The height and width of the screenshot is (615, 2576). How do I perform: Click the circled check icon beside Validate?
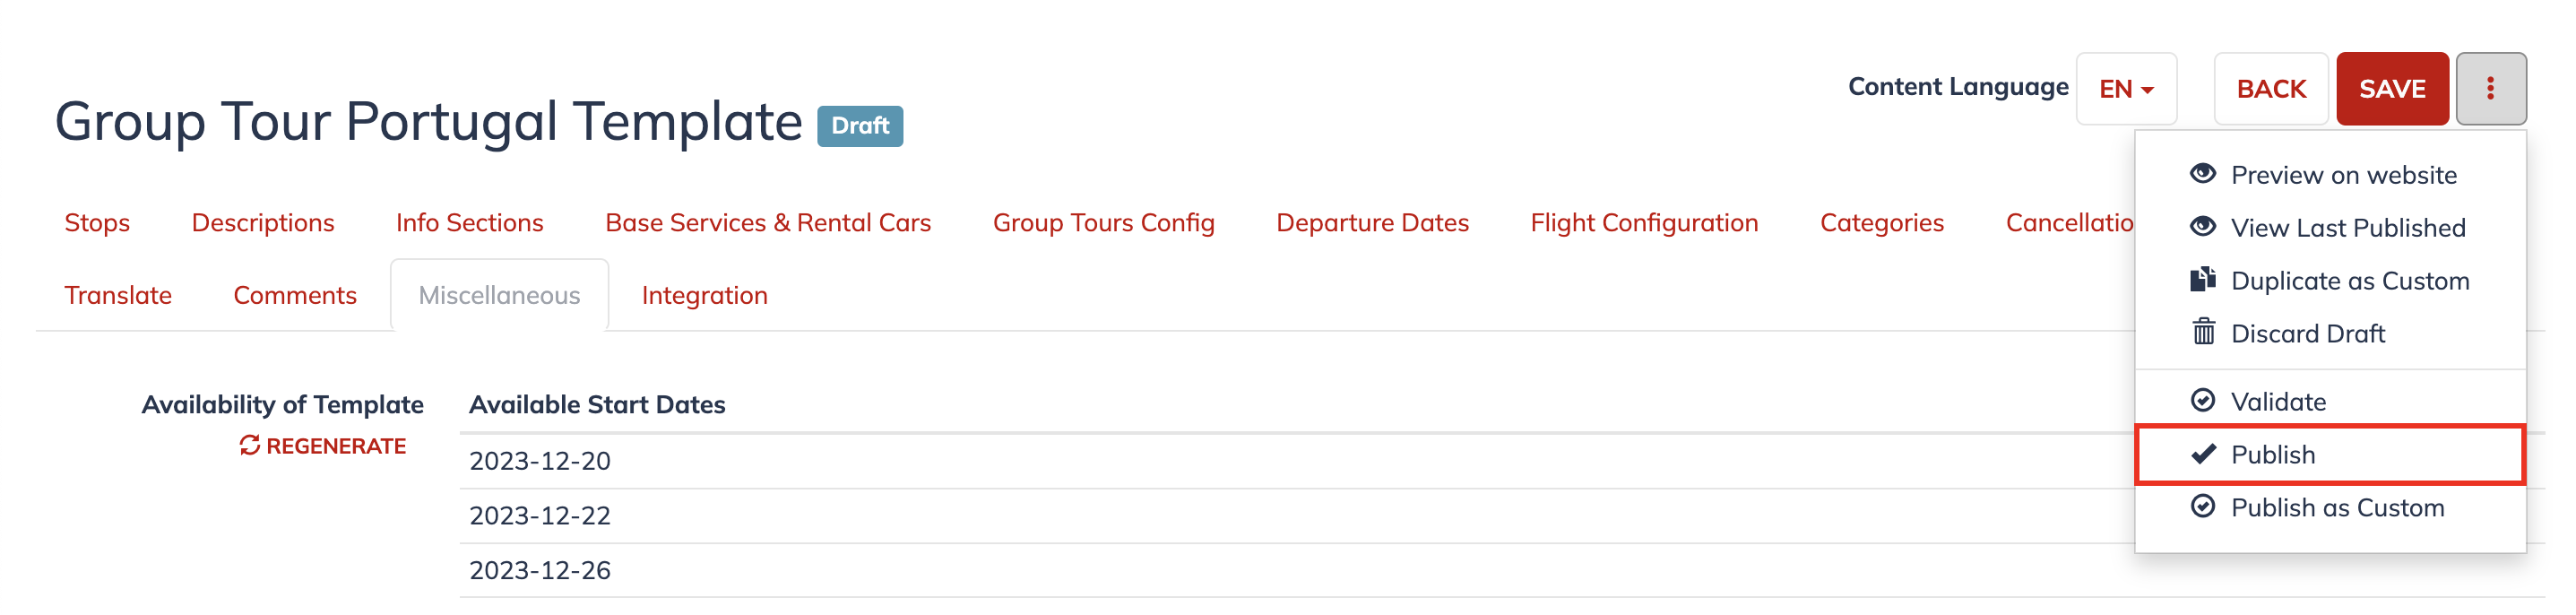(2202, 401)
